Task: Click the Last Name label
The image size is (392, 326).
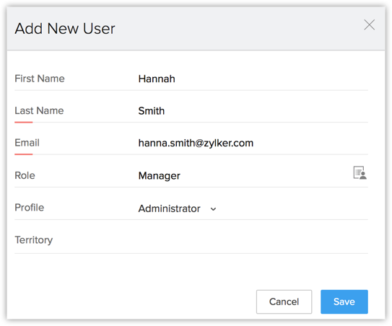Action: point(39,110)
